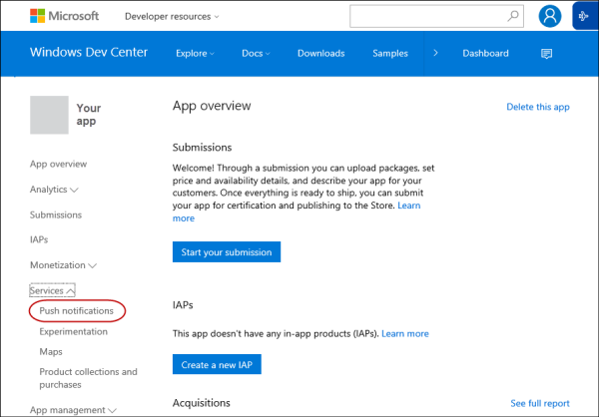Viewport: 599px width, 417px height.
Task: Open the Dashboard menu item
Action: point(485,54)
